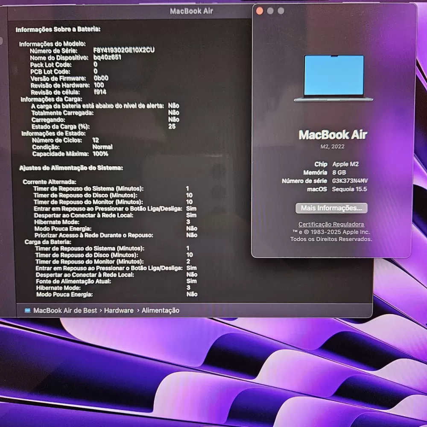Viewport: 427px width, 427px height.
Task: Click the Modo Pouca Energia label under Corrente Alternada
Action: pyautogui.click(x=63, y=228)
